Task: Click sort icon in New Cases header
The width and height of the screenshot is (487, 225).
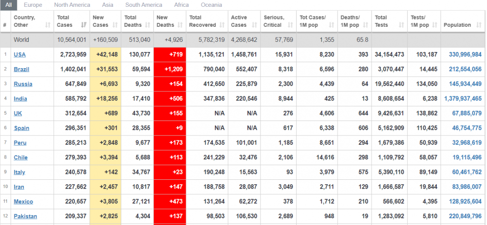Action: 115,25
